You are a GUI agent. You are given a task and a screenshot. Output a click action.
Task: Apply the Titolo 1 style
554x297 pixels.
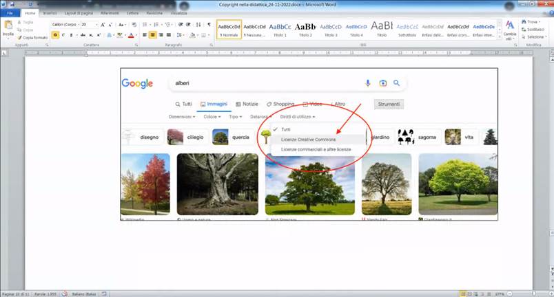pyautogui.click(x=280, y=30)
